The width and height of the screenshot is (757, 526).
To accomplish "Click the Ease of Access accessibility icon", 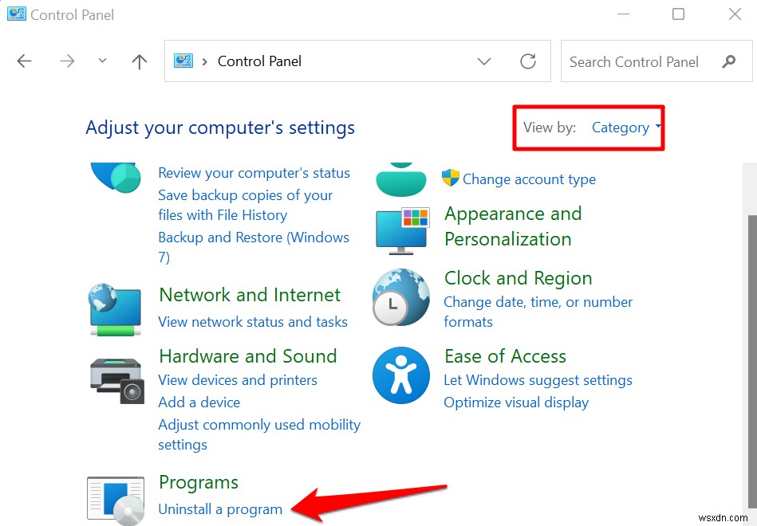I will 401,375.
